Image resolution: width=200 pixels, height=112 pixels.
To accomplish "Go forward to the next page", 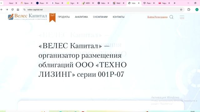I will tap(7, 10).
